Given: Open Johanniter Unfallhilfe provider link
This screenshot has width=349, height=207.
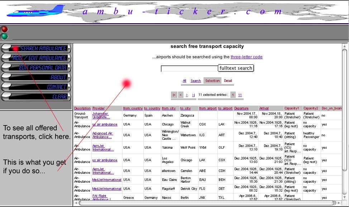Looking at the screenshot, I should (x=101, y=115).
